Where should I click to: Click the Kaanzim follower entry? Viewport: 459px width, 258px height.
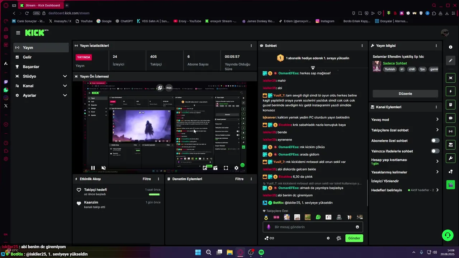(x=118, y=204)
